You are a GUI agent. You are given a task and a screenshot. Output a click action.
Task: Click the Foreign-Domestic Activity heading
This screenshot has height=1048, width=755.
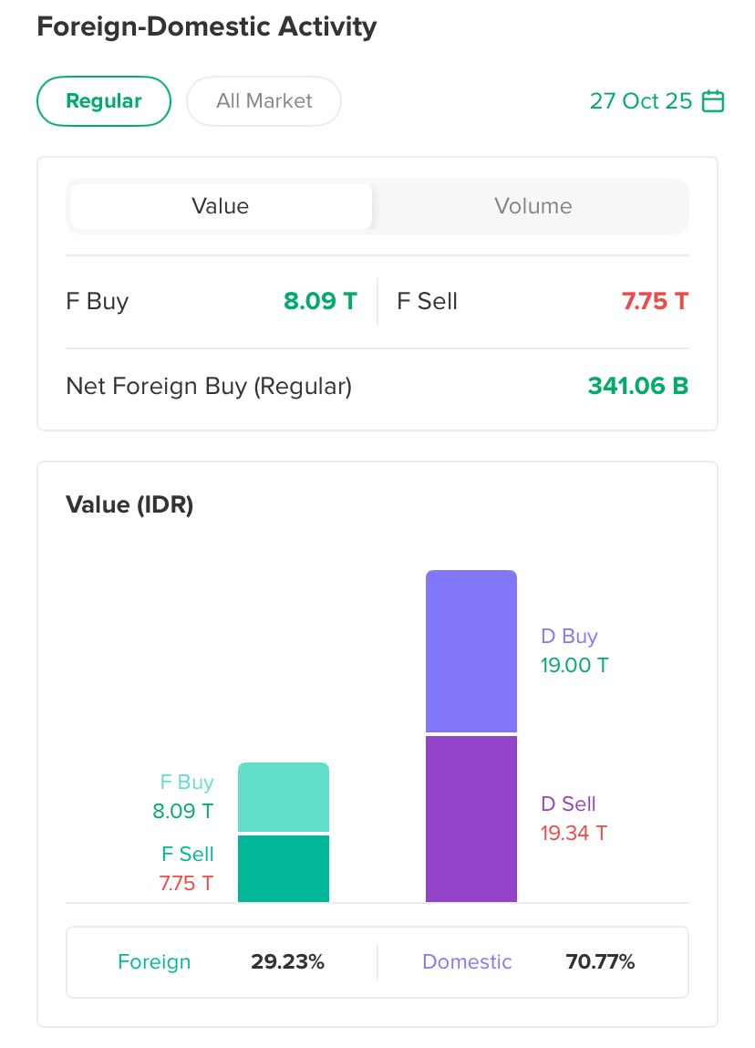point(206,26)
